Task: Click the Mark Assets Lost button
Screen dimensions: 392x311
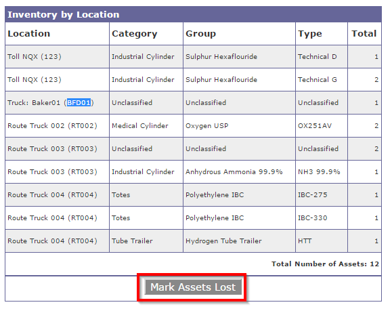Action: [193, 287]
